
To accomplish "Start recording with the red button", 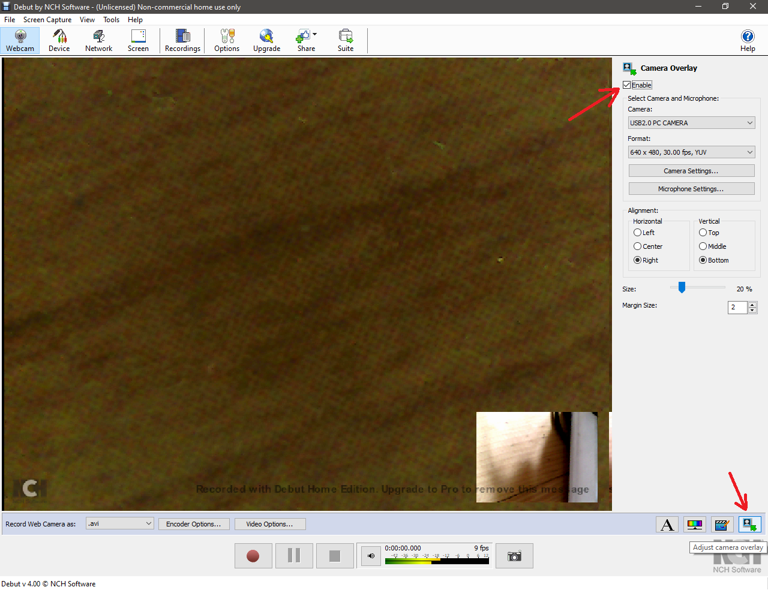I will pos(253,556).
